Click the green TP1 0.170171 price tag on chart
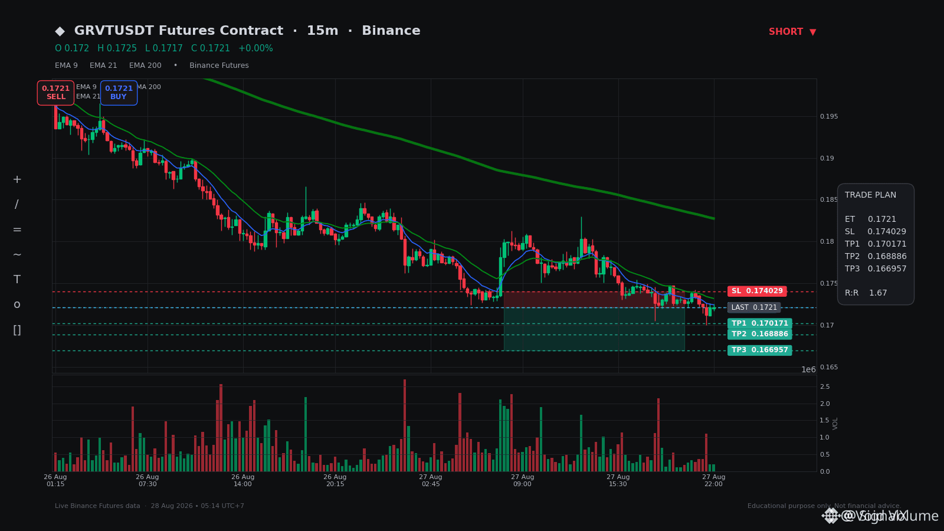The height and width of the screenshot is (531, 944). pyautogui.click(x=760, y=323)
